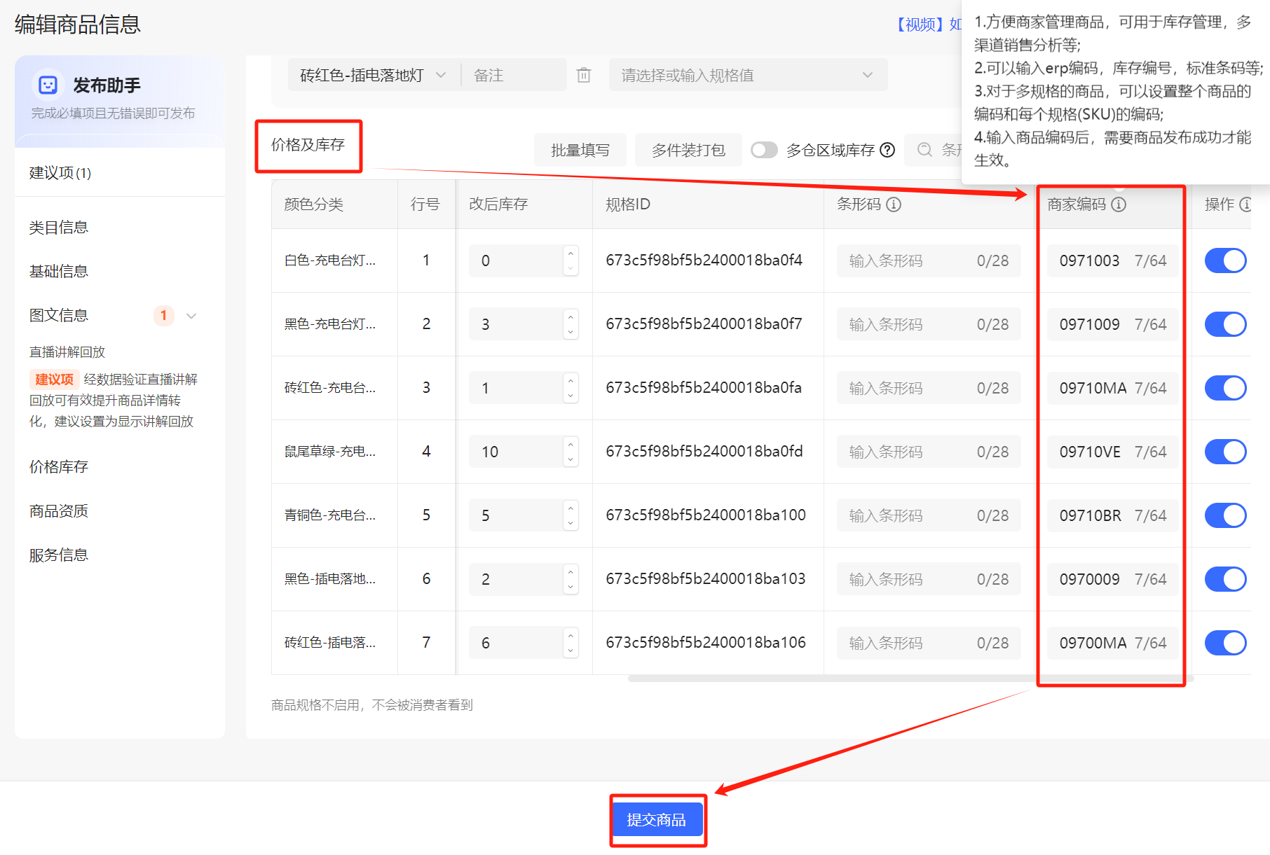Go to 服务信息 in sidebar
Viewport: 1270px width, 855px height.
59,555
